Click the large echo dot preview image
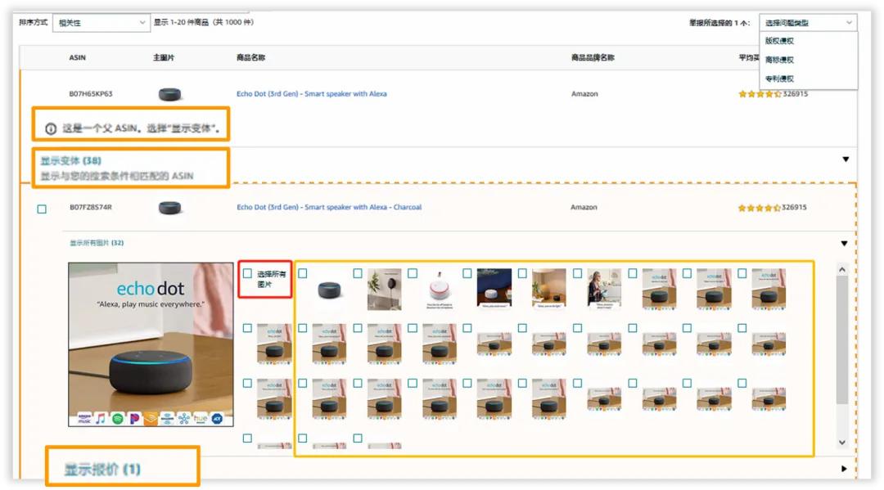 (x=151, y=344)
